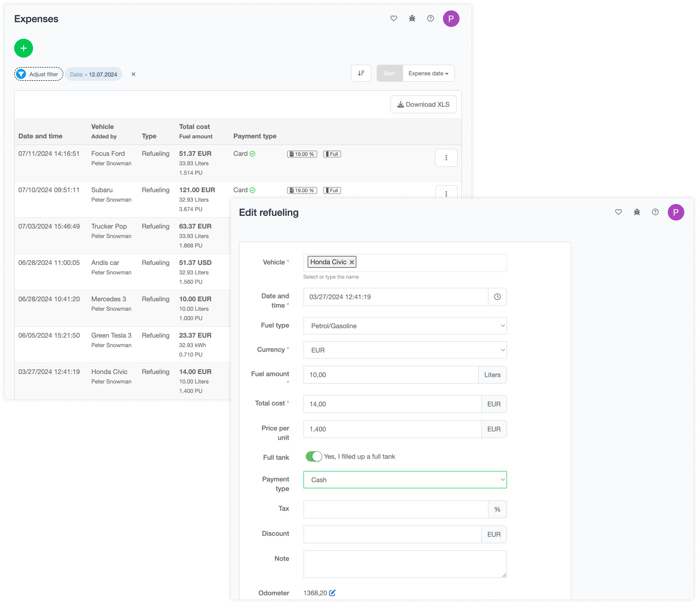
Task: Select Green Tesla 3 vehicle name
Action: click(111, 335)
